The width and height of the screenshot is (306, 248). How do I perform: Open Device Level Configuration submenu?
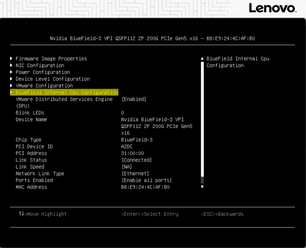(x=53, y=79)
